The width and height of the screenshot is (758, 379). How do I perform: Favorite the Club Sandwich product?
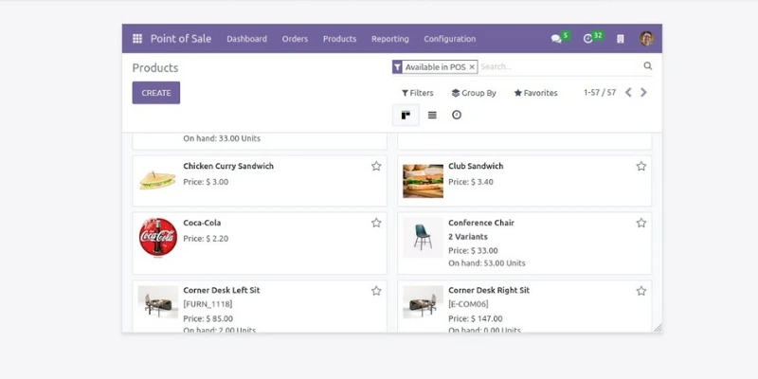(x=641, y=167)
